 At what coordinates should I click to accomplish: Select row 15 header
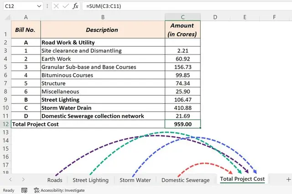pyautogui.click(x=5, y=149)
